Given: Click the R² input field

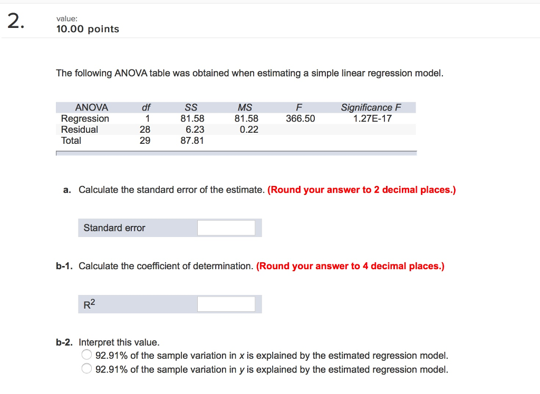Looking at the screenshot, I should [x=226, y=304].
